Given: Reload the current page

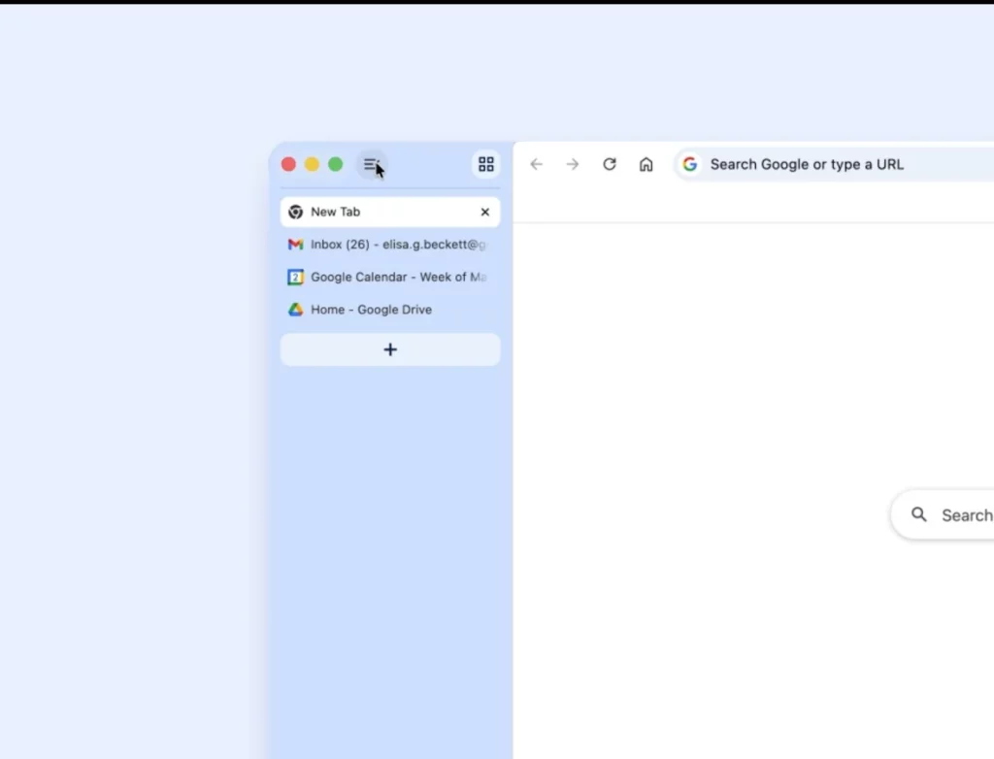Looking at the screenshot, I should (610, 164).
